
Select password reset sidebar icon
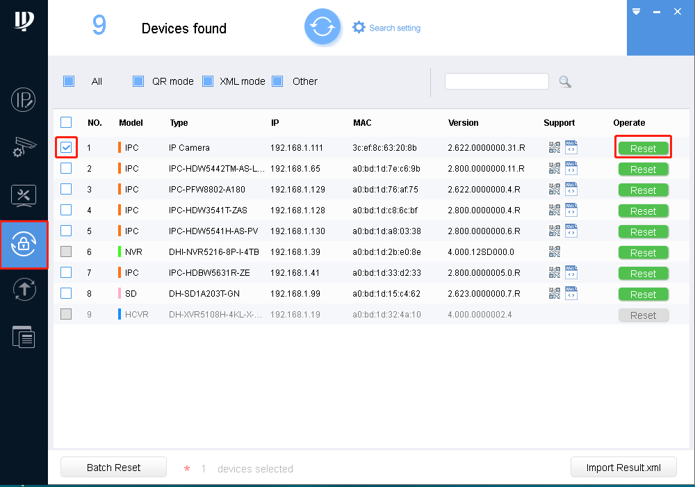[24, 245]
